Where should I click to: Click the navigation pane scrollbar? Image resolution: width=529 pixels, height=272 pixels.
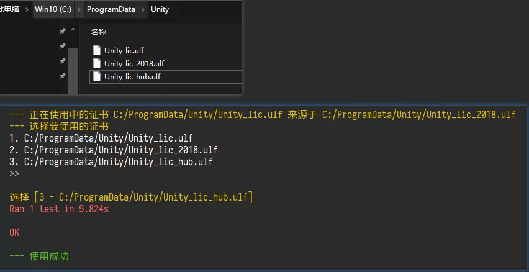click(73, 71)
